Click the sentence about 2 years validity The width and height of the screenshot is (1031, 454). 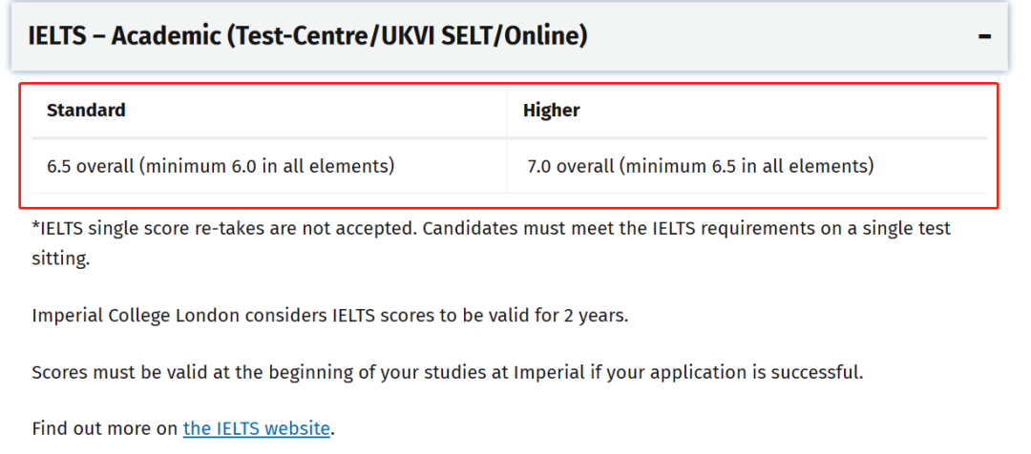point(330,316)
